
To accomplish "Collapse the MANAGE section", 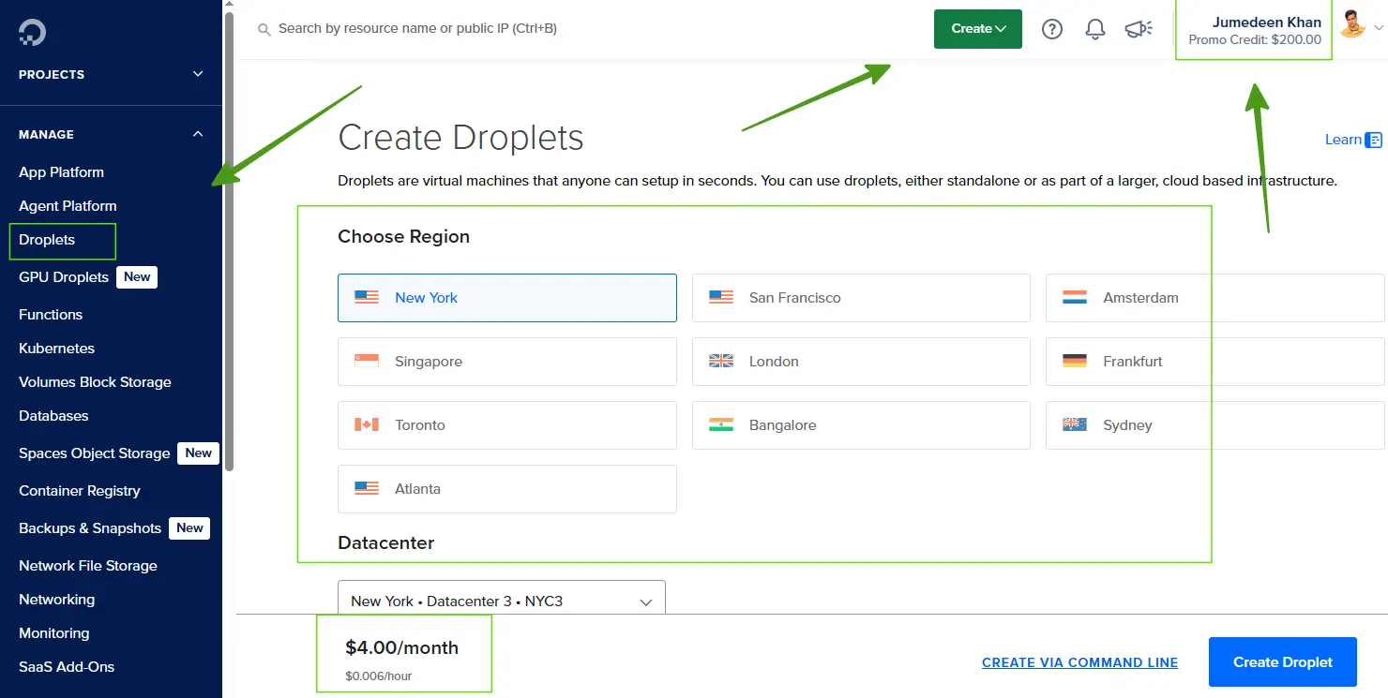I will [197, 134].
